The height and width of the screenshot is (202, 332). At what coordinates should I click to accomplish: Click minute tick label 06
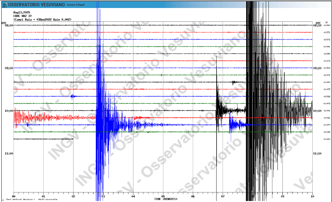[193, 196]
